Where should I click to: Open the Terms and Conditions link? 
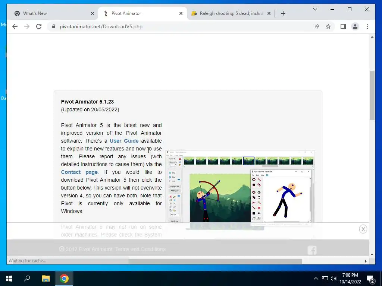click(x=140, y=249)
